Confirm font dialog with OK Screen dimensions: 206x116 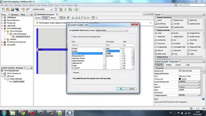click(121, 89)
